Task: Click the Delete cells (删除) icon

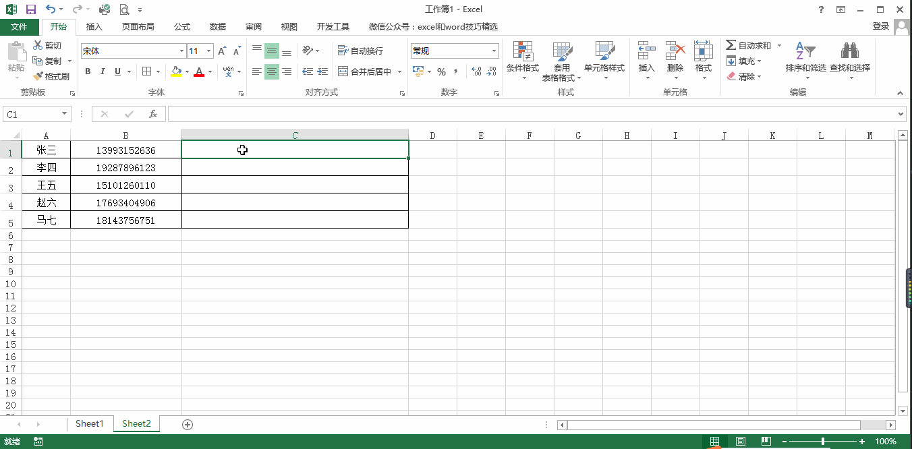Action: click(675, 51)
